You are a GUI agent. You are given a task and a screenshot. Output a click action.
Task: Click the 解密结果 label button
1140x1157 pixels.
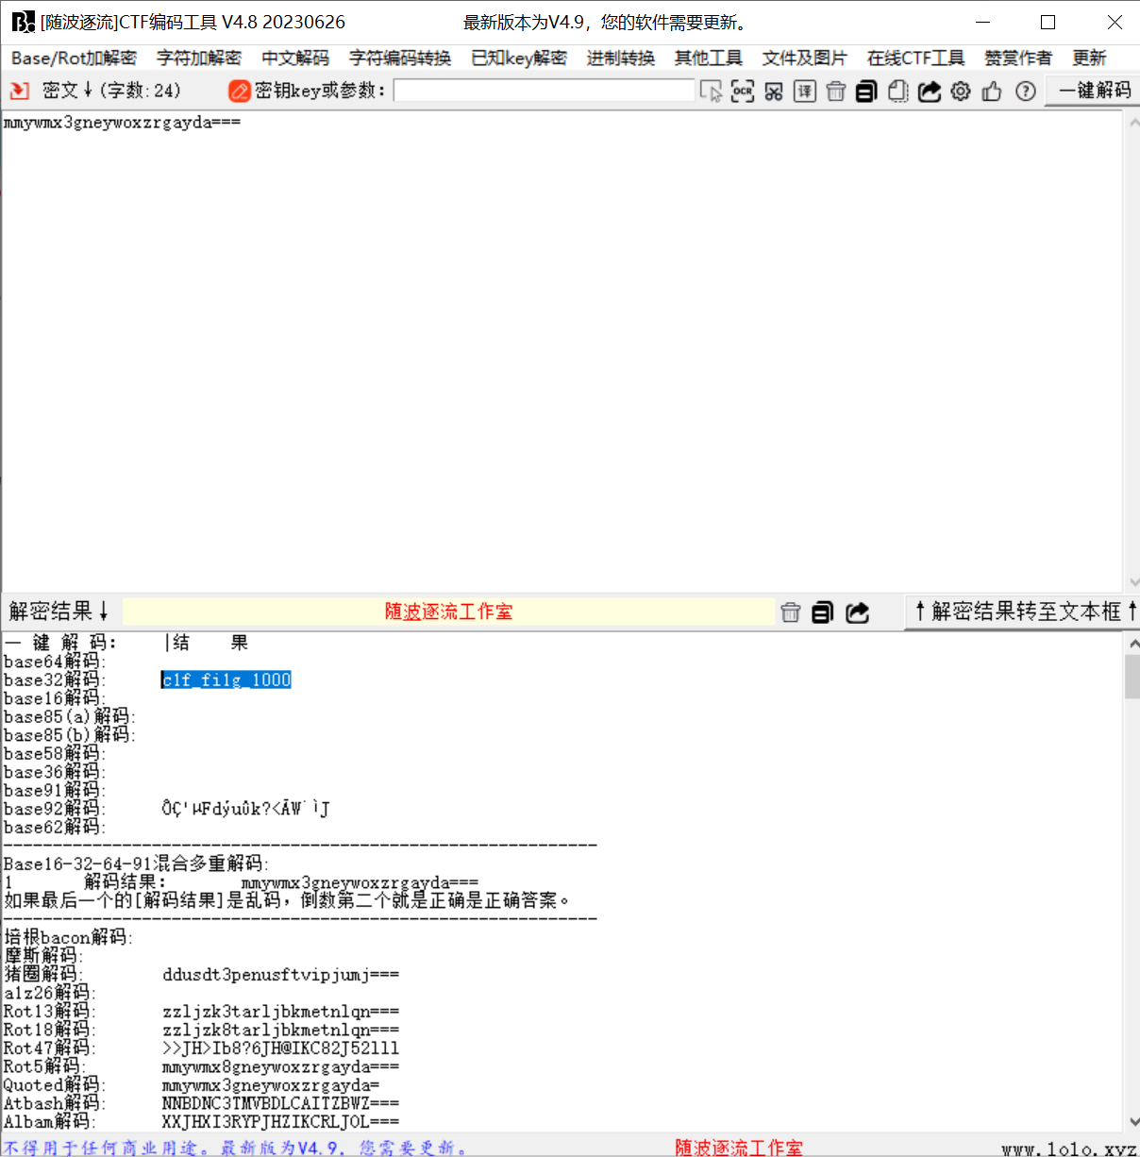pos(59,611)
